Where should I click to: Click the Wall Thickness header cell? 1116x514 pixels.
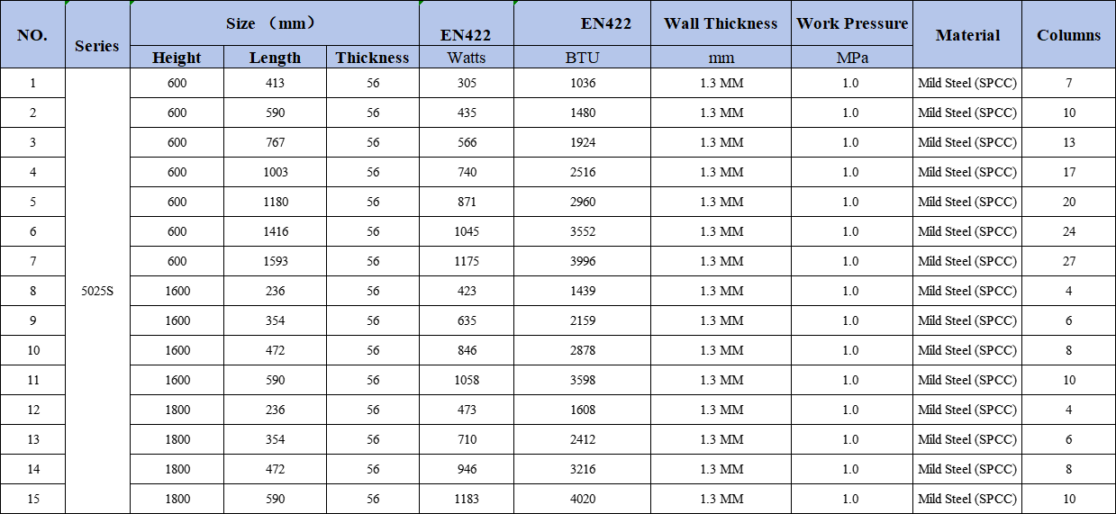(x=721, y=23)
